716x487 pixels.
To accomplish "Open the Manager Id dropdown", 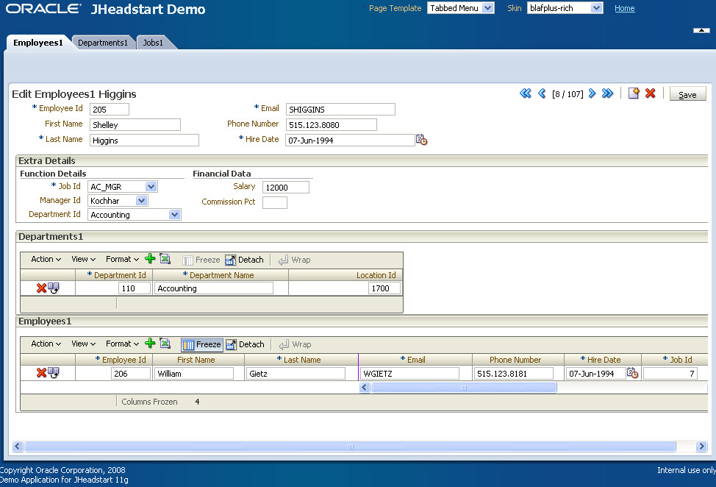I will tap(118, 201).
